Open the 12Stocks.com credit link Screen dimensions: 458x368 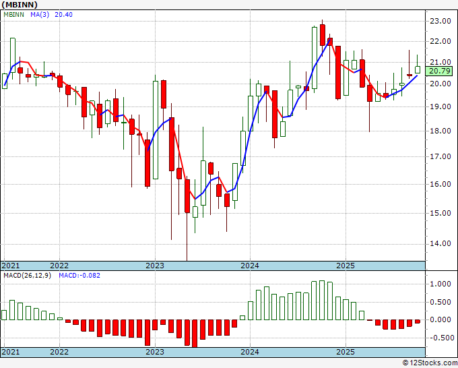430,363
